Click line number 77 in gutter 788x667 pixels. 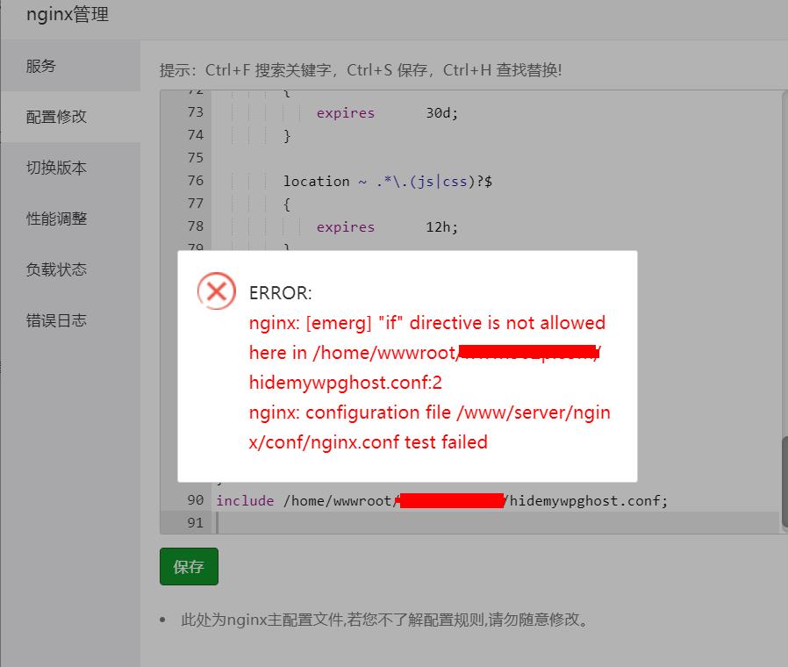pyautogui.click(x=195, y=204)
